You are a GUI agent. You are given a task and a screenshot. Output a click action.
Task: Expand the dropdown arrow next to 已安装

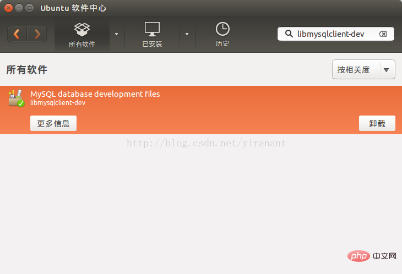click(x=187, y=34)
